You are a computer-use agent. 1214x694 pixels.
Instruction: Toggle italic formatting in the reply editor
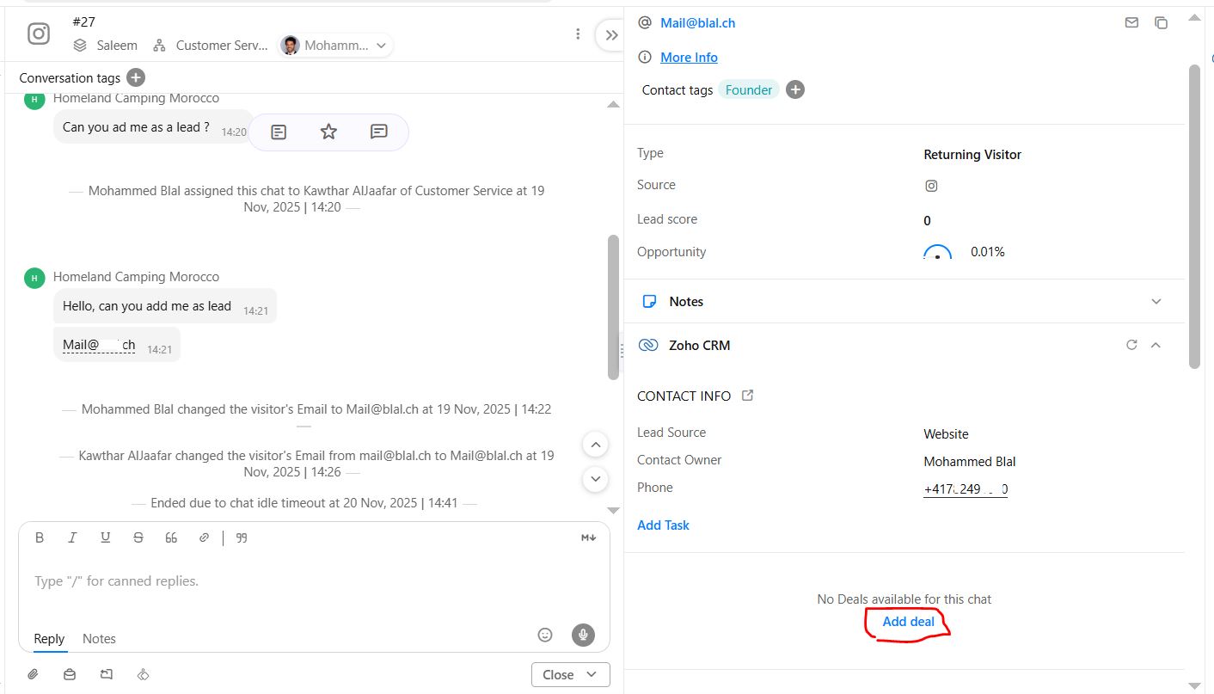(x=72, y=537)
